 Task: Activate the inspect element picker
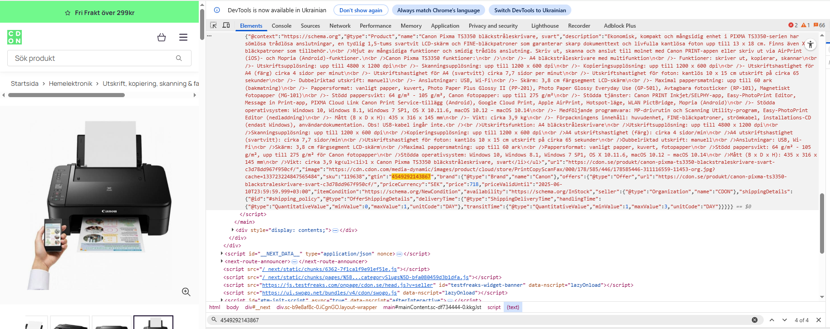tap(213, 25)
